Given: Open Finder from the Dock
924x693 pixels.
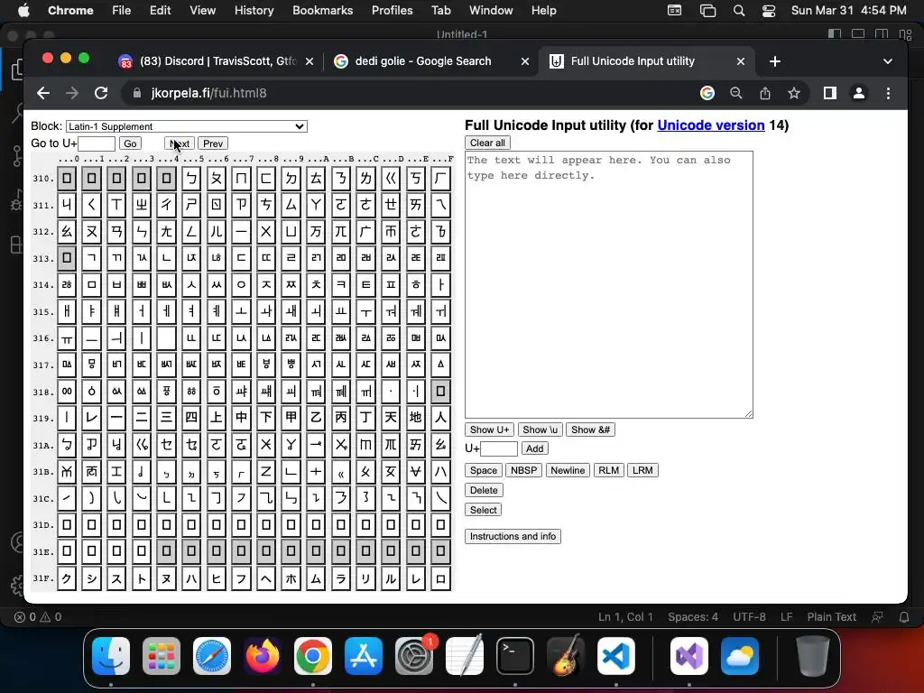Looking at the screenshot, I should click(x=111, y=655).
